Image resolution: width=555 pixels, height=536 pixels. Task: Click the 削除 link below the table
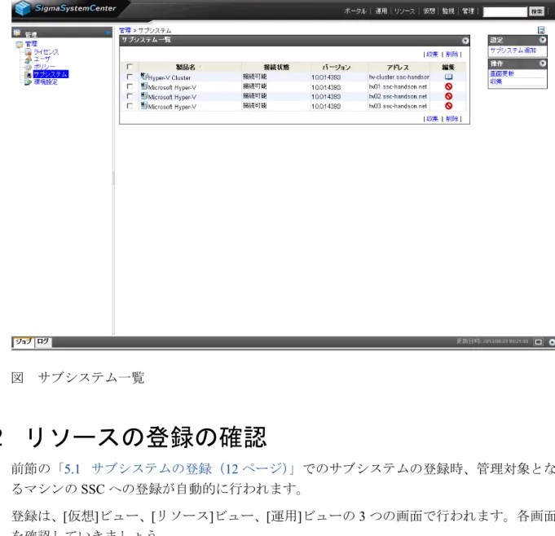pos(451,119)
